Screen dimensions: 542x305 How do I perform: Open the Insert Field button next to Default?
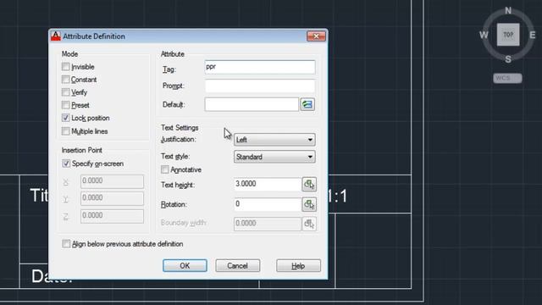click(307, 104)
